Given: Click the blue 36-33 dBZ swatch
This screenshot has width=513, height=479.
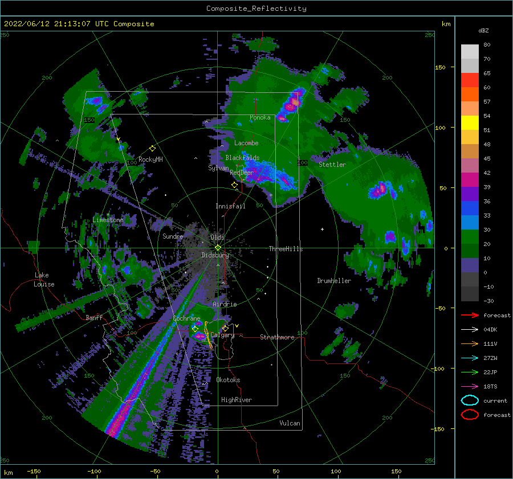Looking at the screenshot, I should click(470, 208).
